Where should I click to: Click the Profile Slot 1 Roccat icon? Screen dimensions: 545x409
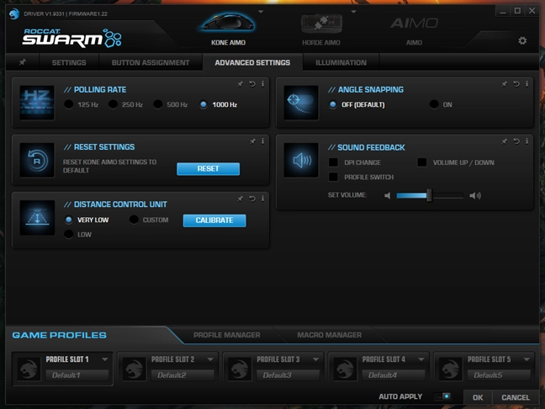click(x=29, y=369)
